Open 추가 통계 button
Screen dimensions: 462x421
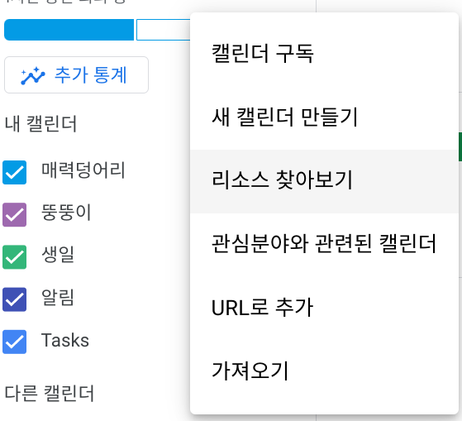point(76,75)
